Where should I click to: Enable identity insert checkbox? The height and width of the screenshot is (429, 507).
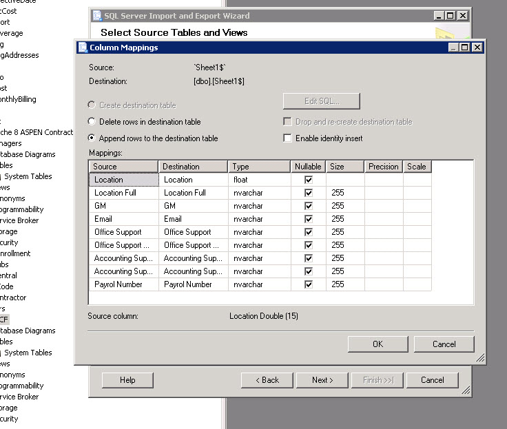pyautogui.click(x=287, y=138)
